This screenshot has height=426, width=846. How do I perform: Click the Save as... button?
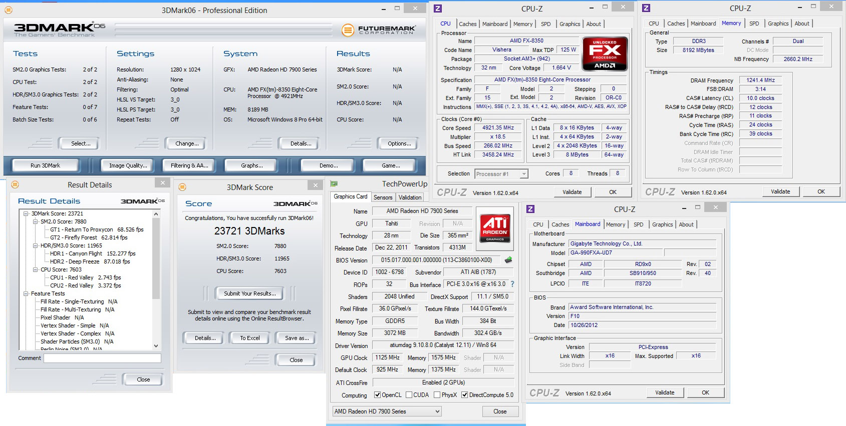pos(297,338)
